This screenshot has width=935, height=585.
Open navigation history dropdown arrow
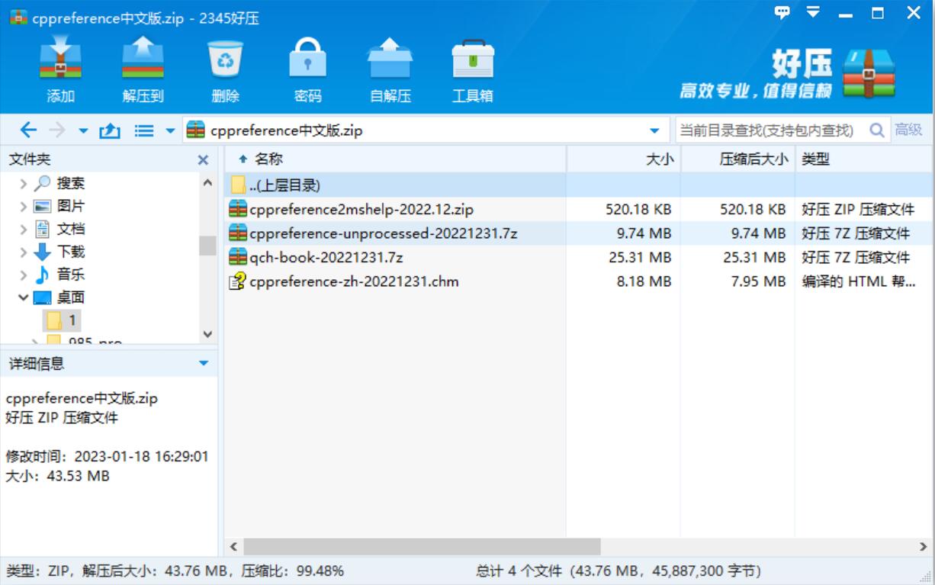pos(83,131)
